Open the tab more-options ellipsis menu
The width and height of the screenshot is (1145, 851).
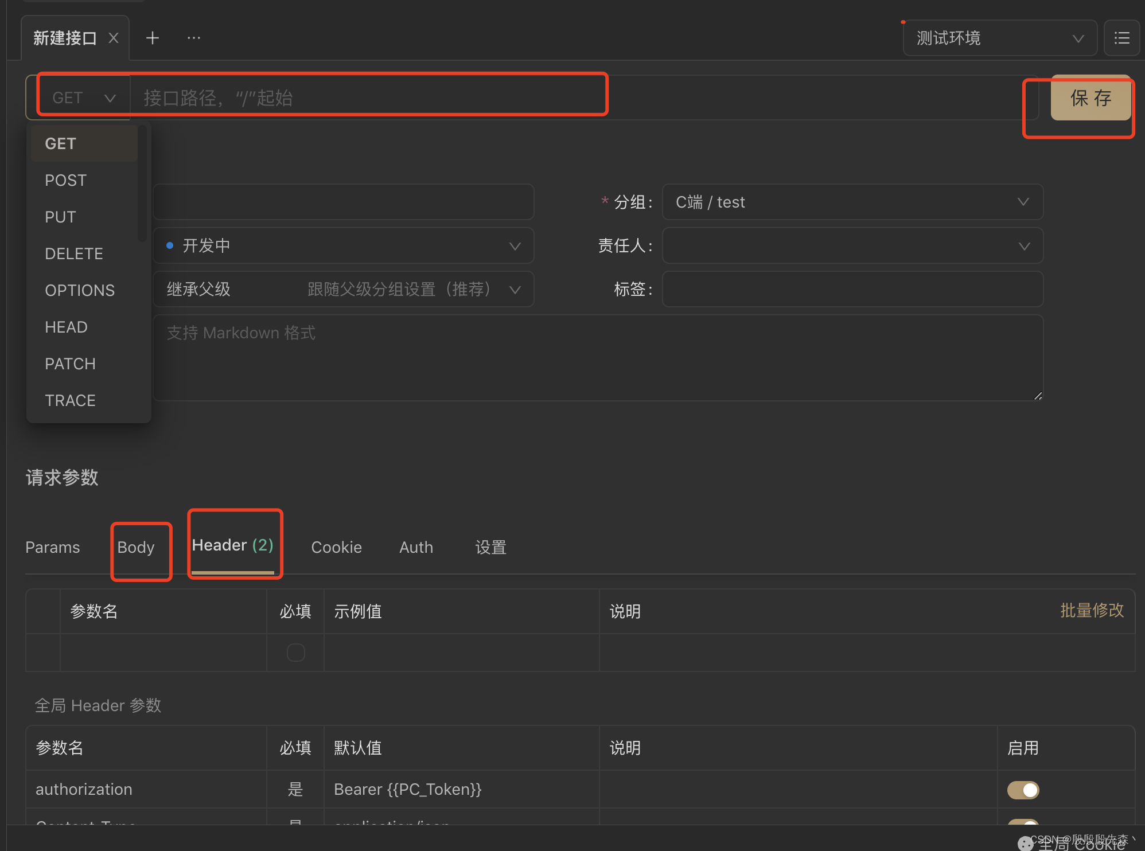194,38
